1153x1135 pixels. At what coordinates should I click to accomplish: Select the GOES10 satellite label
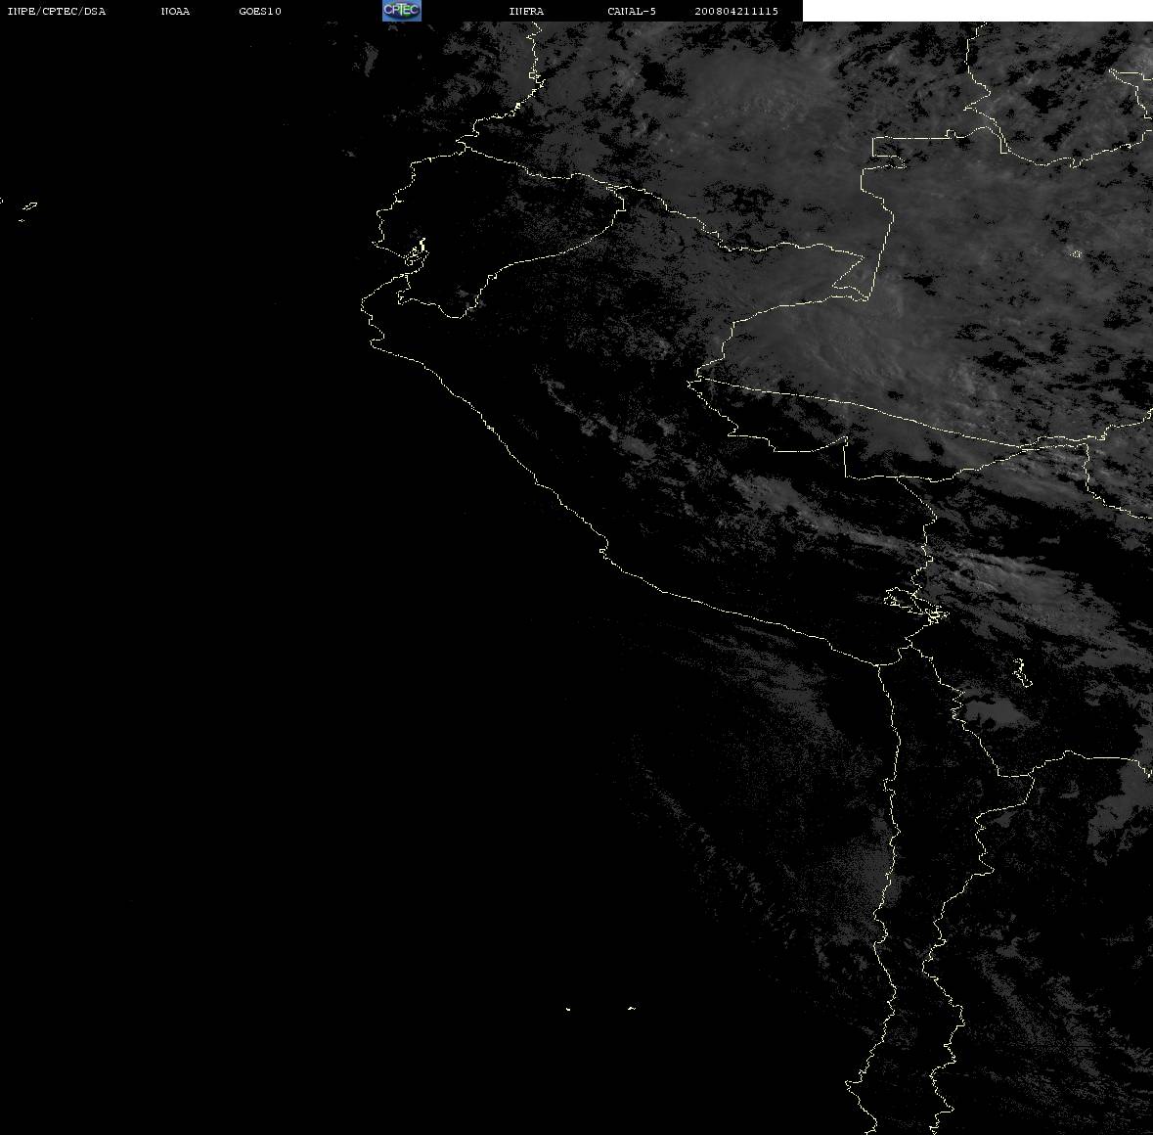[260, 11]
